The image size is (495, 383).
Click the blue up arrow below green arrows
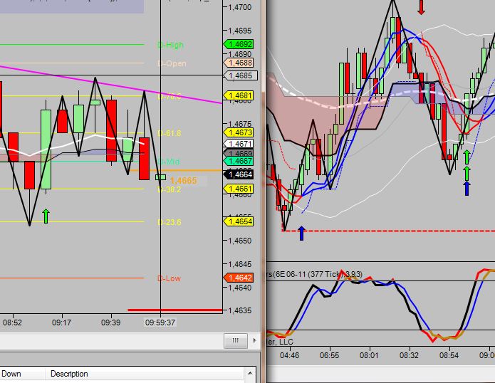click(467, 189)
